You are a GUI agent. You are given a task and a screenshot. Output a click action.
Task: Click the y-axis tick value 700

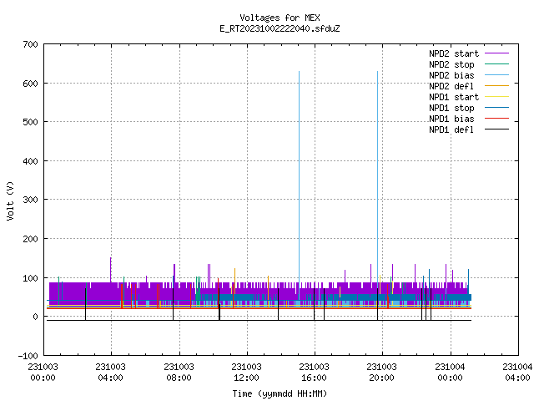[30, 44]
